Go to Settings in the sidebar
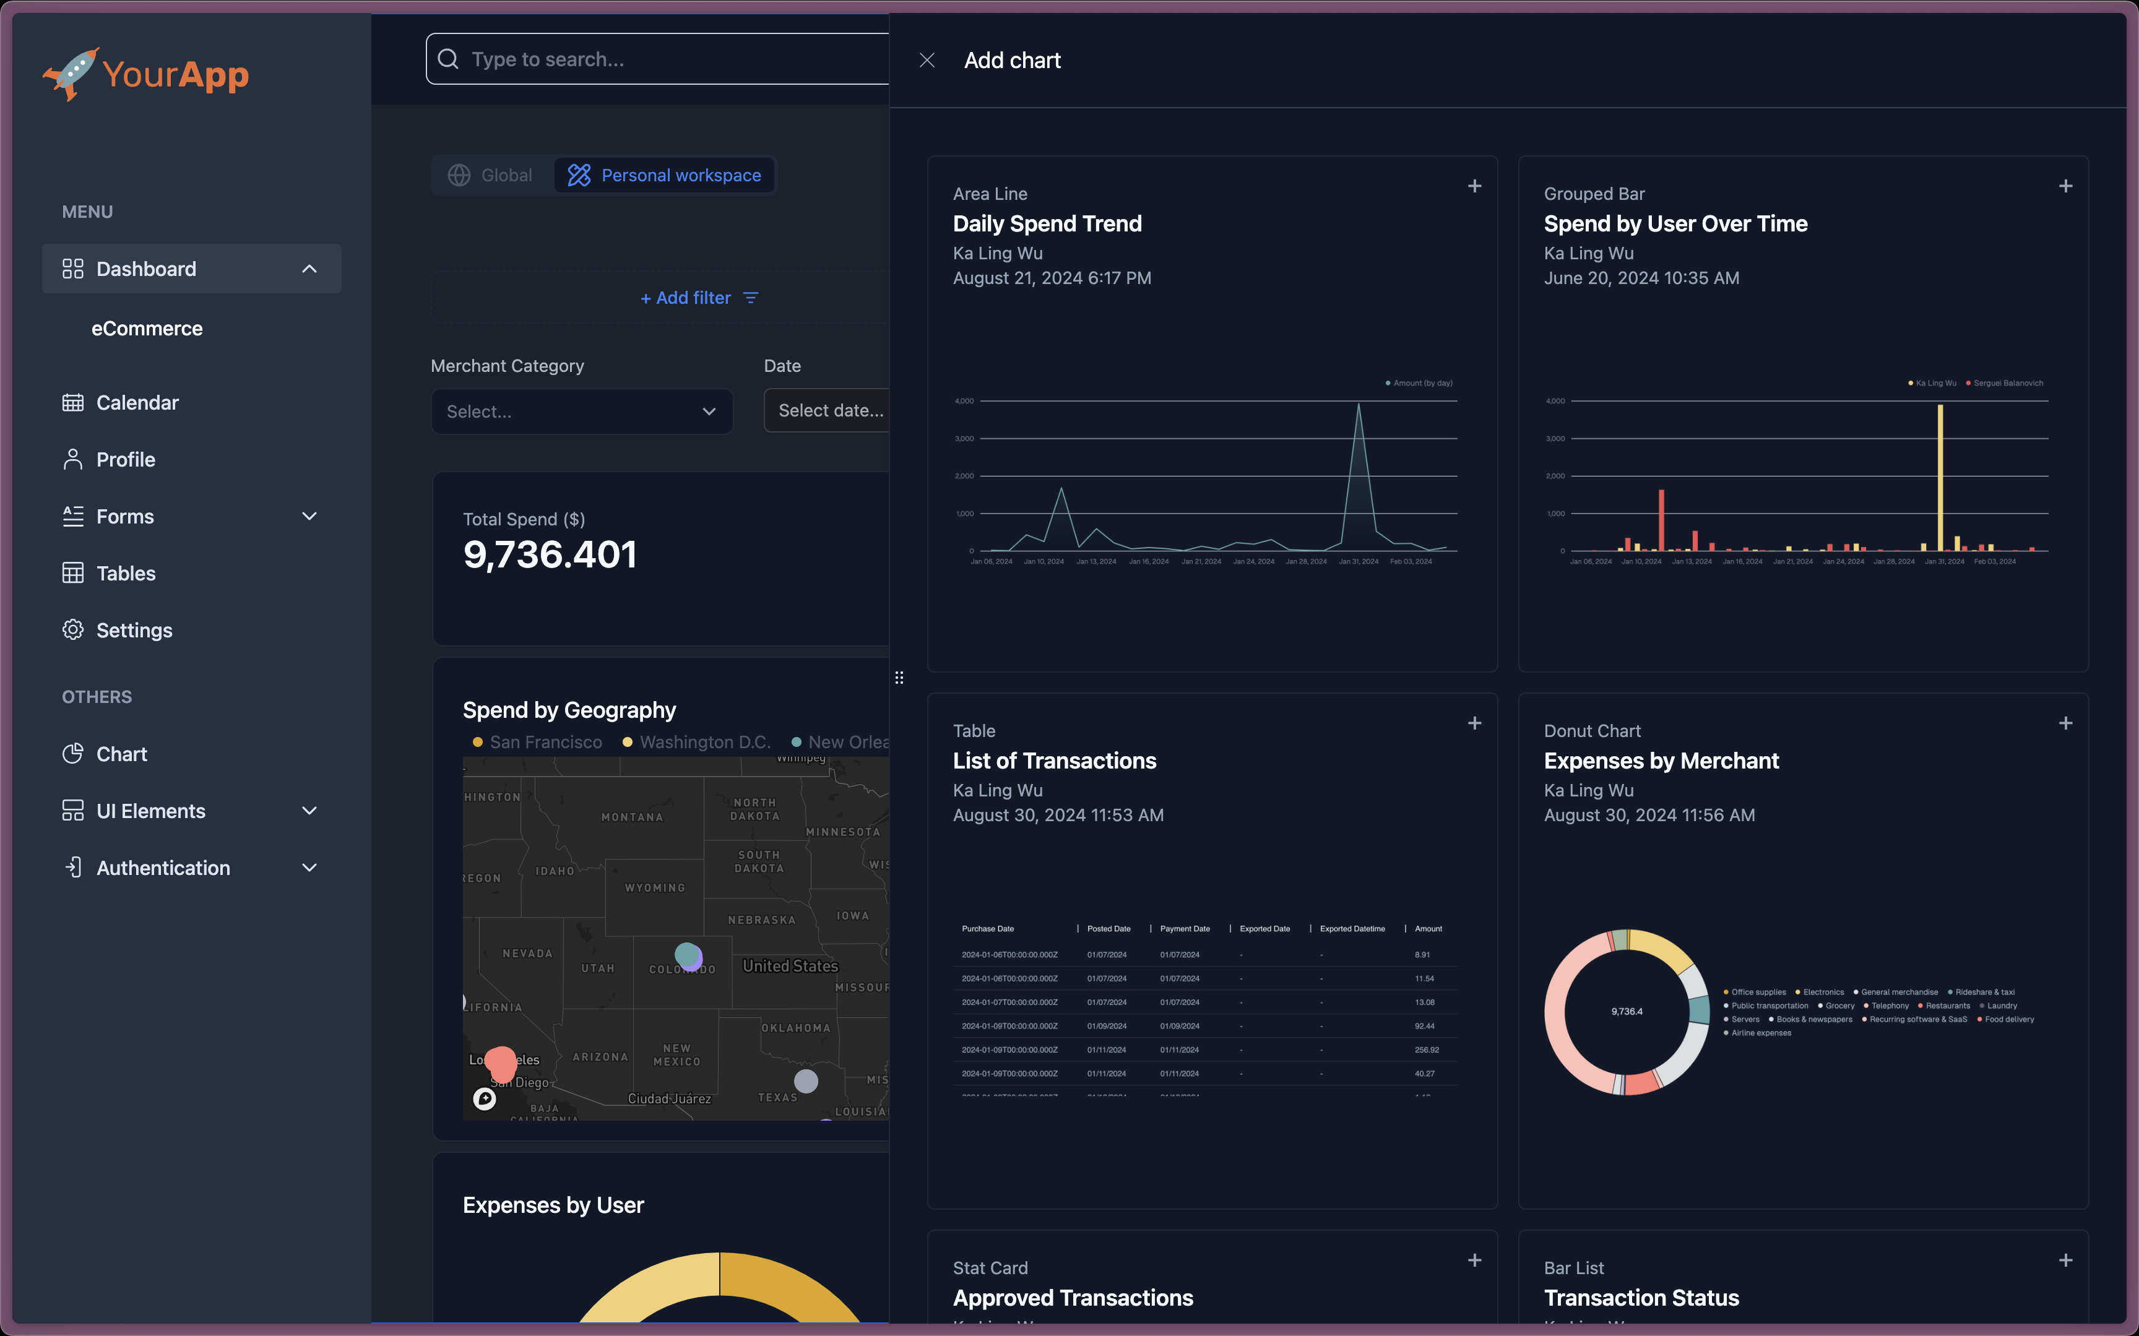This screenshot has height=1336, width=2139. (x=134, y=630)
